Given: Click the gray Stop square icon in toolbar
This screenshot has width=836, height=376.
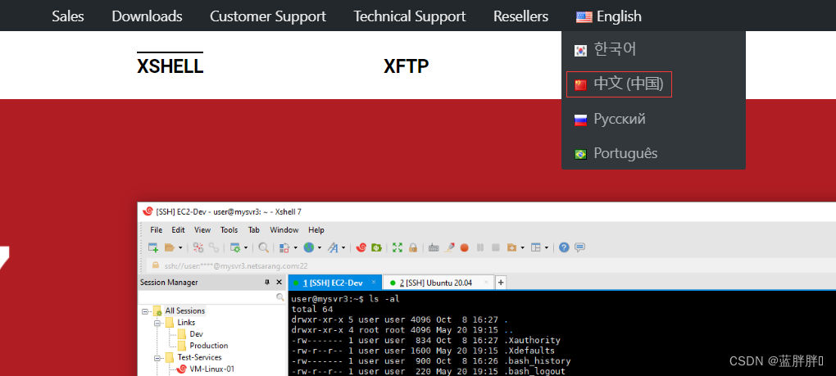Looking at the screenshot, I should coord(496,247).
